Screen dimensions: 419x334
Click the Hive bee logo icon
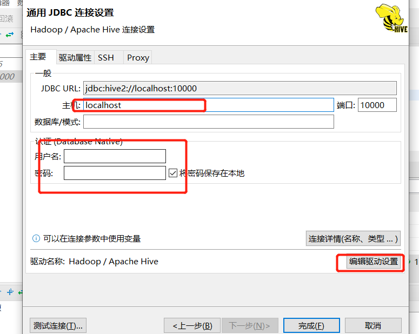click(391, 18)
